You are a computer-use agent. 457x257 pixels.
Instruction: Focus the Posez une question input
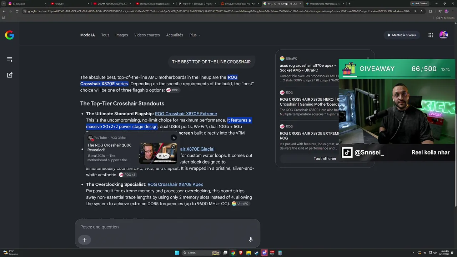point(167,227)
